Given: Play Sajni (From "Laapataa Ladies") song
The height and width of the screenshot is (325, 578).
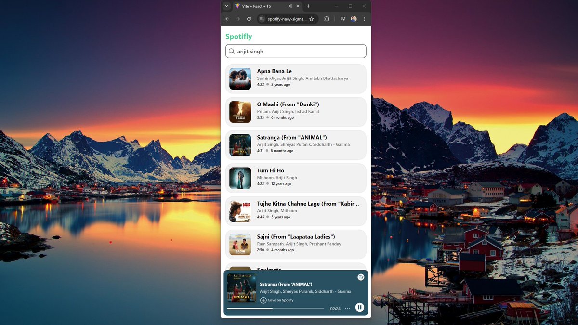Looking at the screenshot, I should coord(296,244).
